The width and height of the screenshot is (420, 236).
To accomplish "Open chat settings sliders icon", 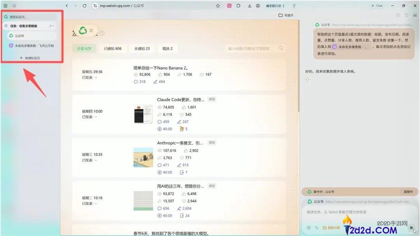I will [x=316, y=228].
